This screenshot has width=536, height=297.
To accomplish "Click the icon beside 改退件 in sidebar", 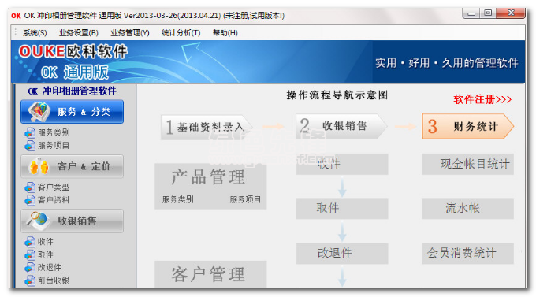I will pos(30,268).
